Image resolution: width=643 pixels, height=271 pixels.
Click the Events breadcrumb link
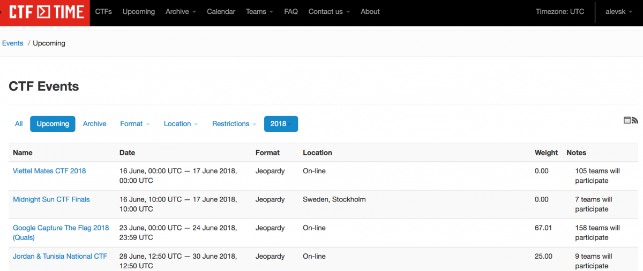coord(12,43)
